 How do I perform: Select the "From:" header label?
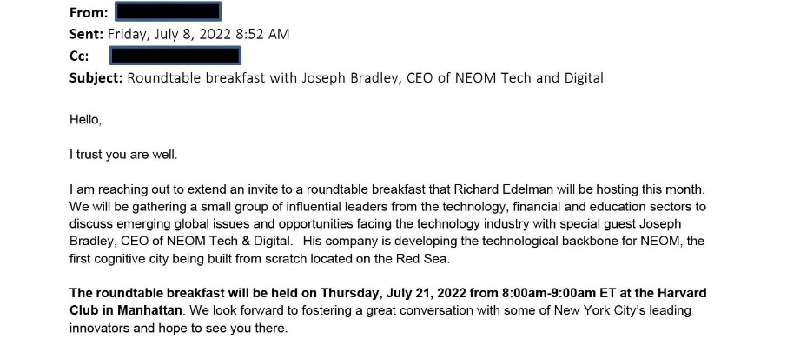coord(89,13)
